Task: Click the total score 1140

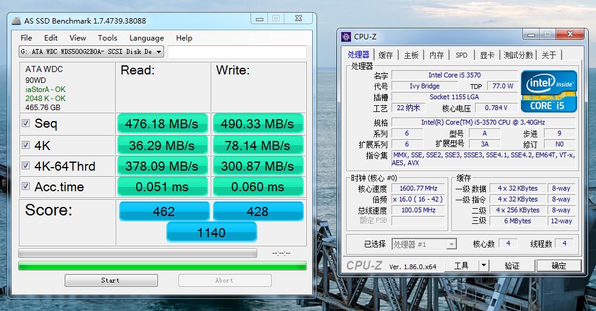Action: click(212, 232)
